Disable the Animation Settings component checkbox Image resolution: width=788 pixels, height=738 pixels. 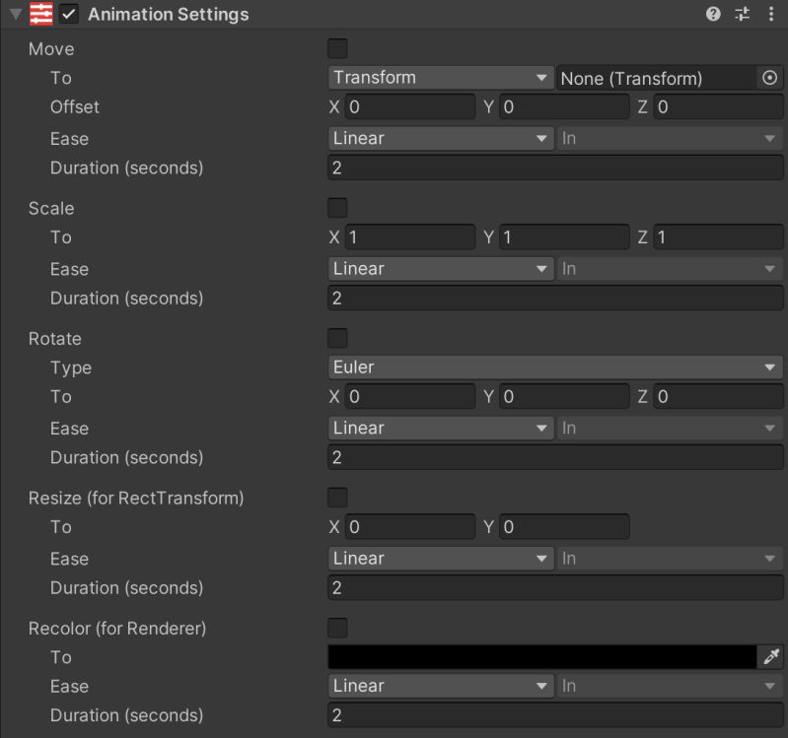(69, 14)
